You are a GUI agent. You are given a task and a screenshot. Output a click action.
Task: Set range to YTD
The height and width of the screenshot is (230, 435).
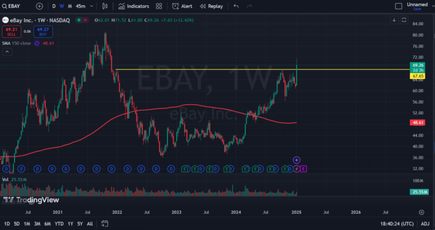(59, 223)
